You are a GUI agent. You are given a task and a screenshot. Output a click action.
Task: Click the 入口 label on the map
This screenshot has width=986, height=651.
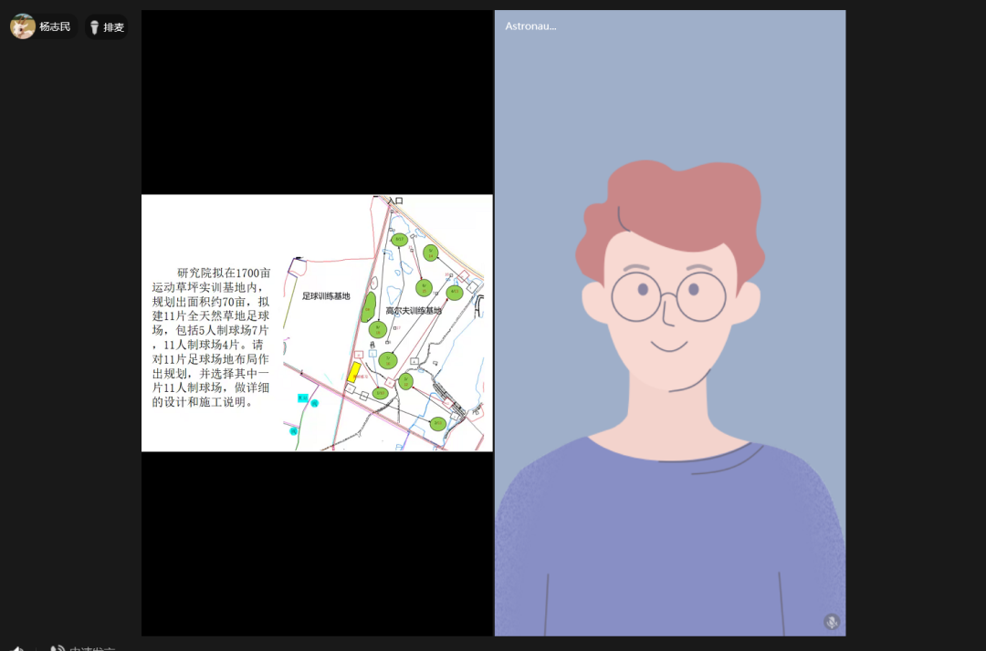395,201
